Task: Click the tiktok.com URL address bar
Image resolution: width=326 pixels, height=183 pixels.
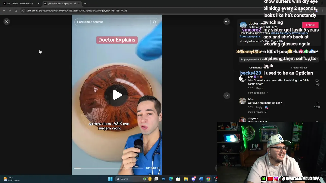Action: (x=77, y=11)
